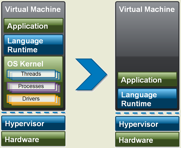Click the left Hypervisor bar

click(33, 123)
